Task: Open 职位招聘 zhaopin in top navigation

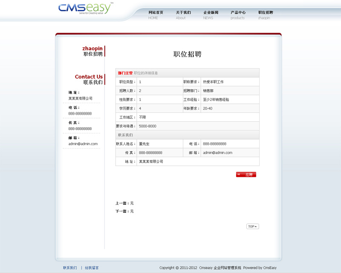Action: 265,15
